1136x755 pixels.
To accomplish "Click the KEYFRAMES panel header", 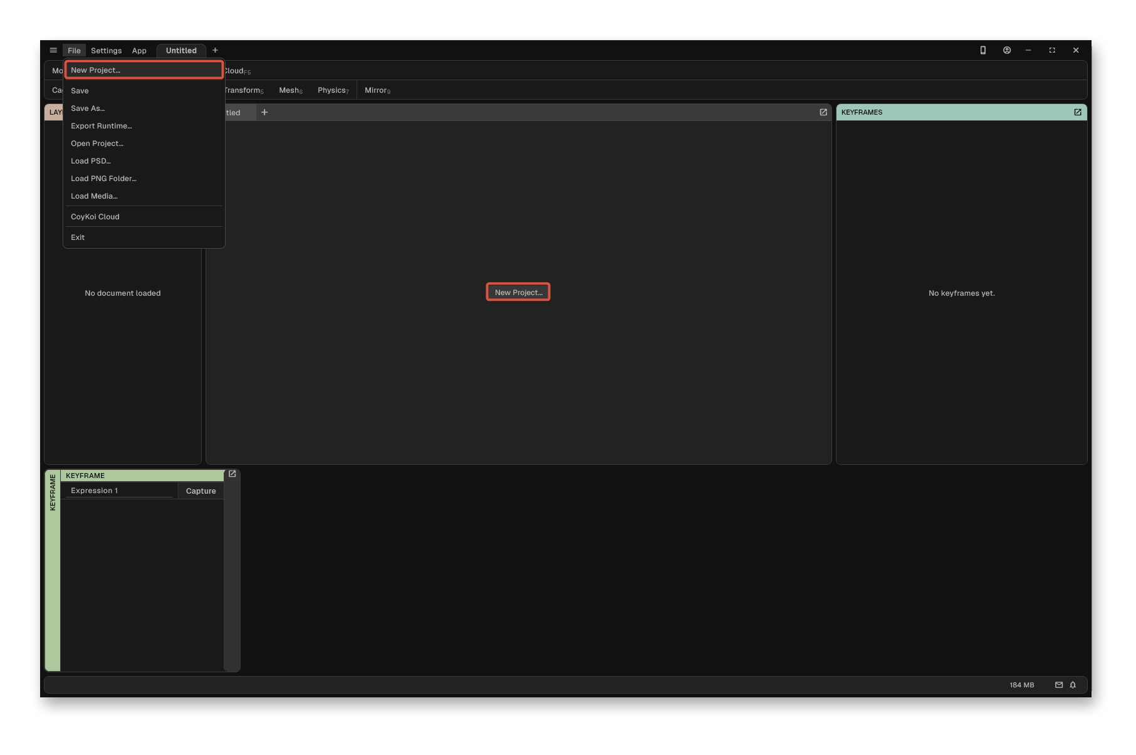I will click(961, 112).
